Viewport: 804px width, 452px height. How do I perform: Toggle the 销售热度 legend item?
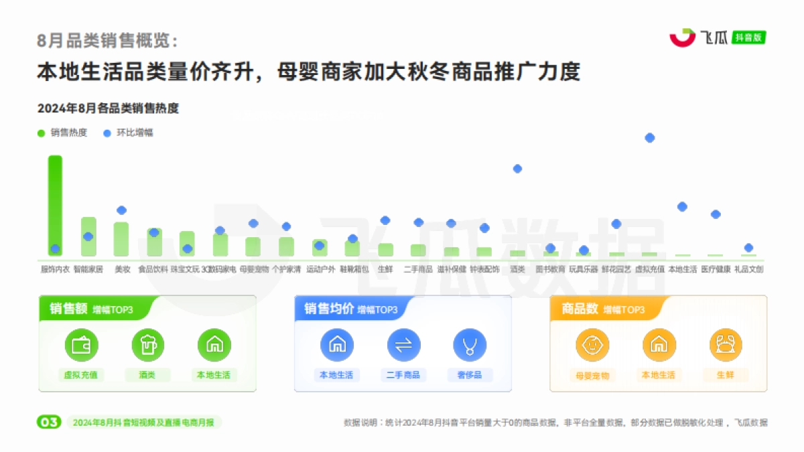[62, 132]
